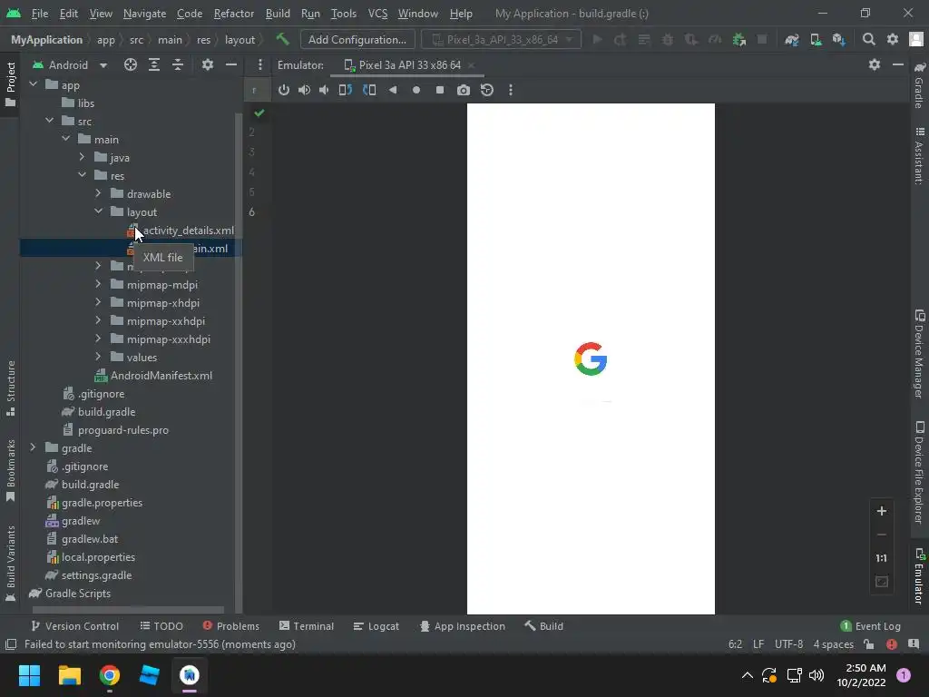Screen dimensions: 929x697
Task: Open Device Manager toolbar icon
Action: coord(816,40)
